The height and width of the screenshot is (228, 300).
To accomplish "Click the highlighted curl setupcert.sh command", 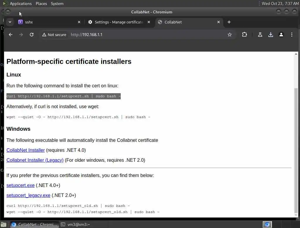I will [64, 96].
